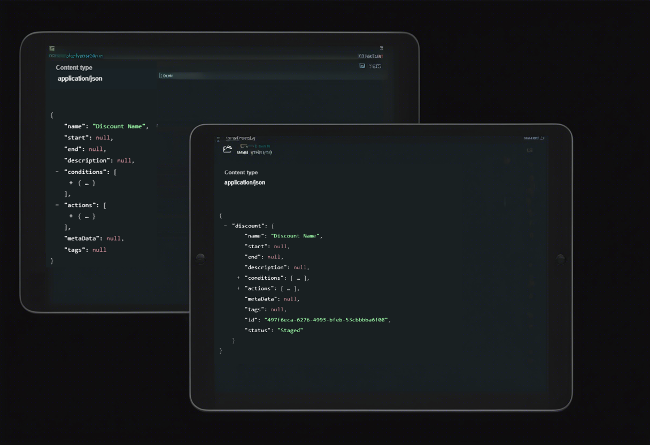This screenshot has height=445, width=650.
Task: Click "application/json" in the back tablet
Action: [x=80, y=79]
